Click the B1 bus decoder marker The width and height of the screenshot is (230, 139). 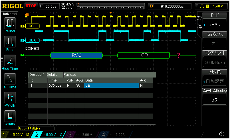23,55
